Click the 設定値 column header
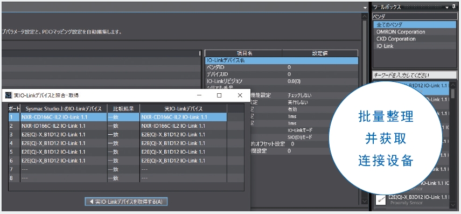The width and height of the screenshot is (461, 214). [320, 53]
